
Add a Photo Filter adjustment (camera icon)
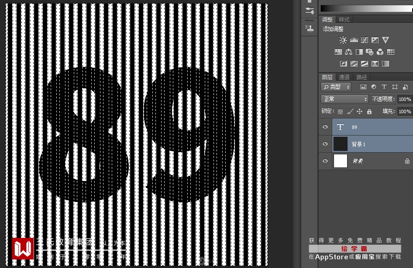coord(369,52)
